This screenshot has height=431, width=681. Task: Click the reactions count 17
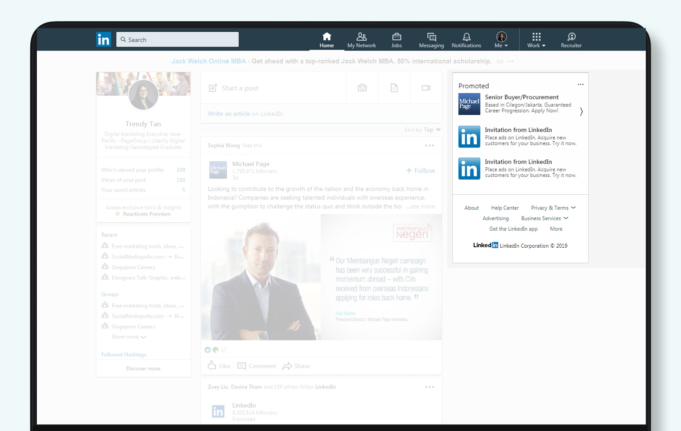[x=223, y=350]
